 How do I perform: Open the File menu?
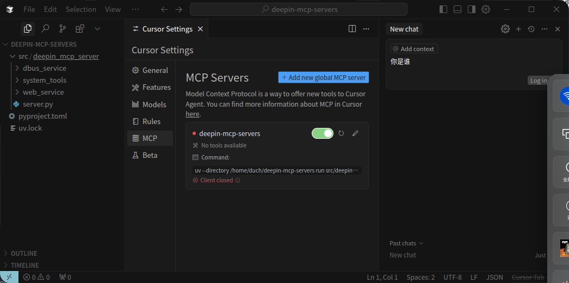coord(29,9)
